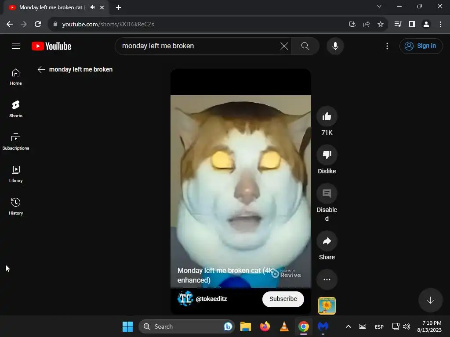
Task: Share this YouTube short
Action: tap(327, 241)
